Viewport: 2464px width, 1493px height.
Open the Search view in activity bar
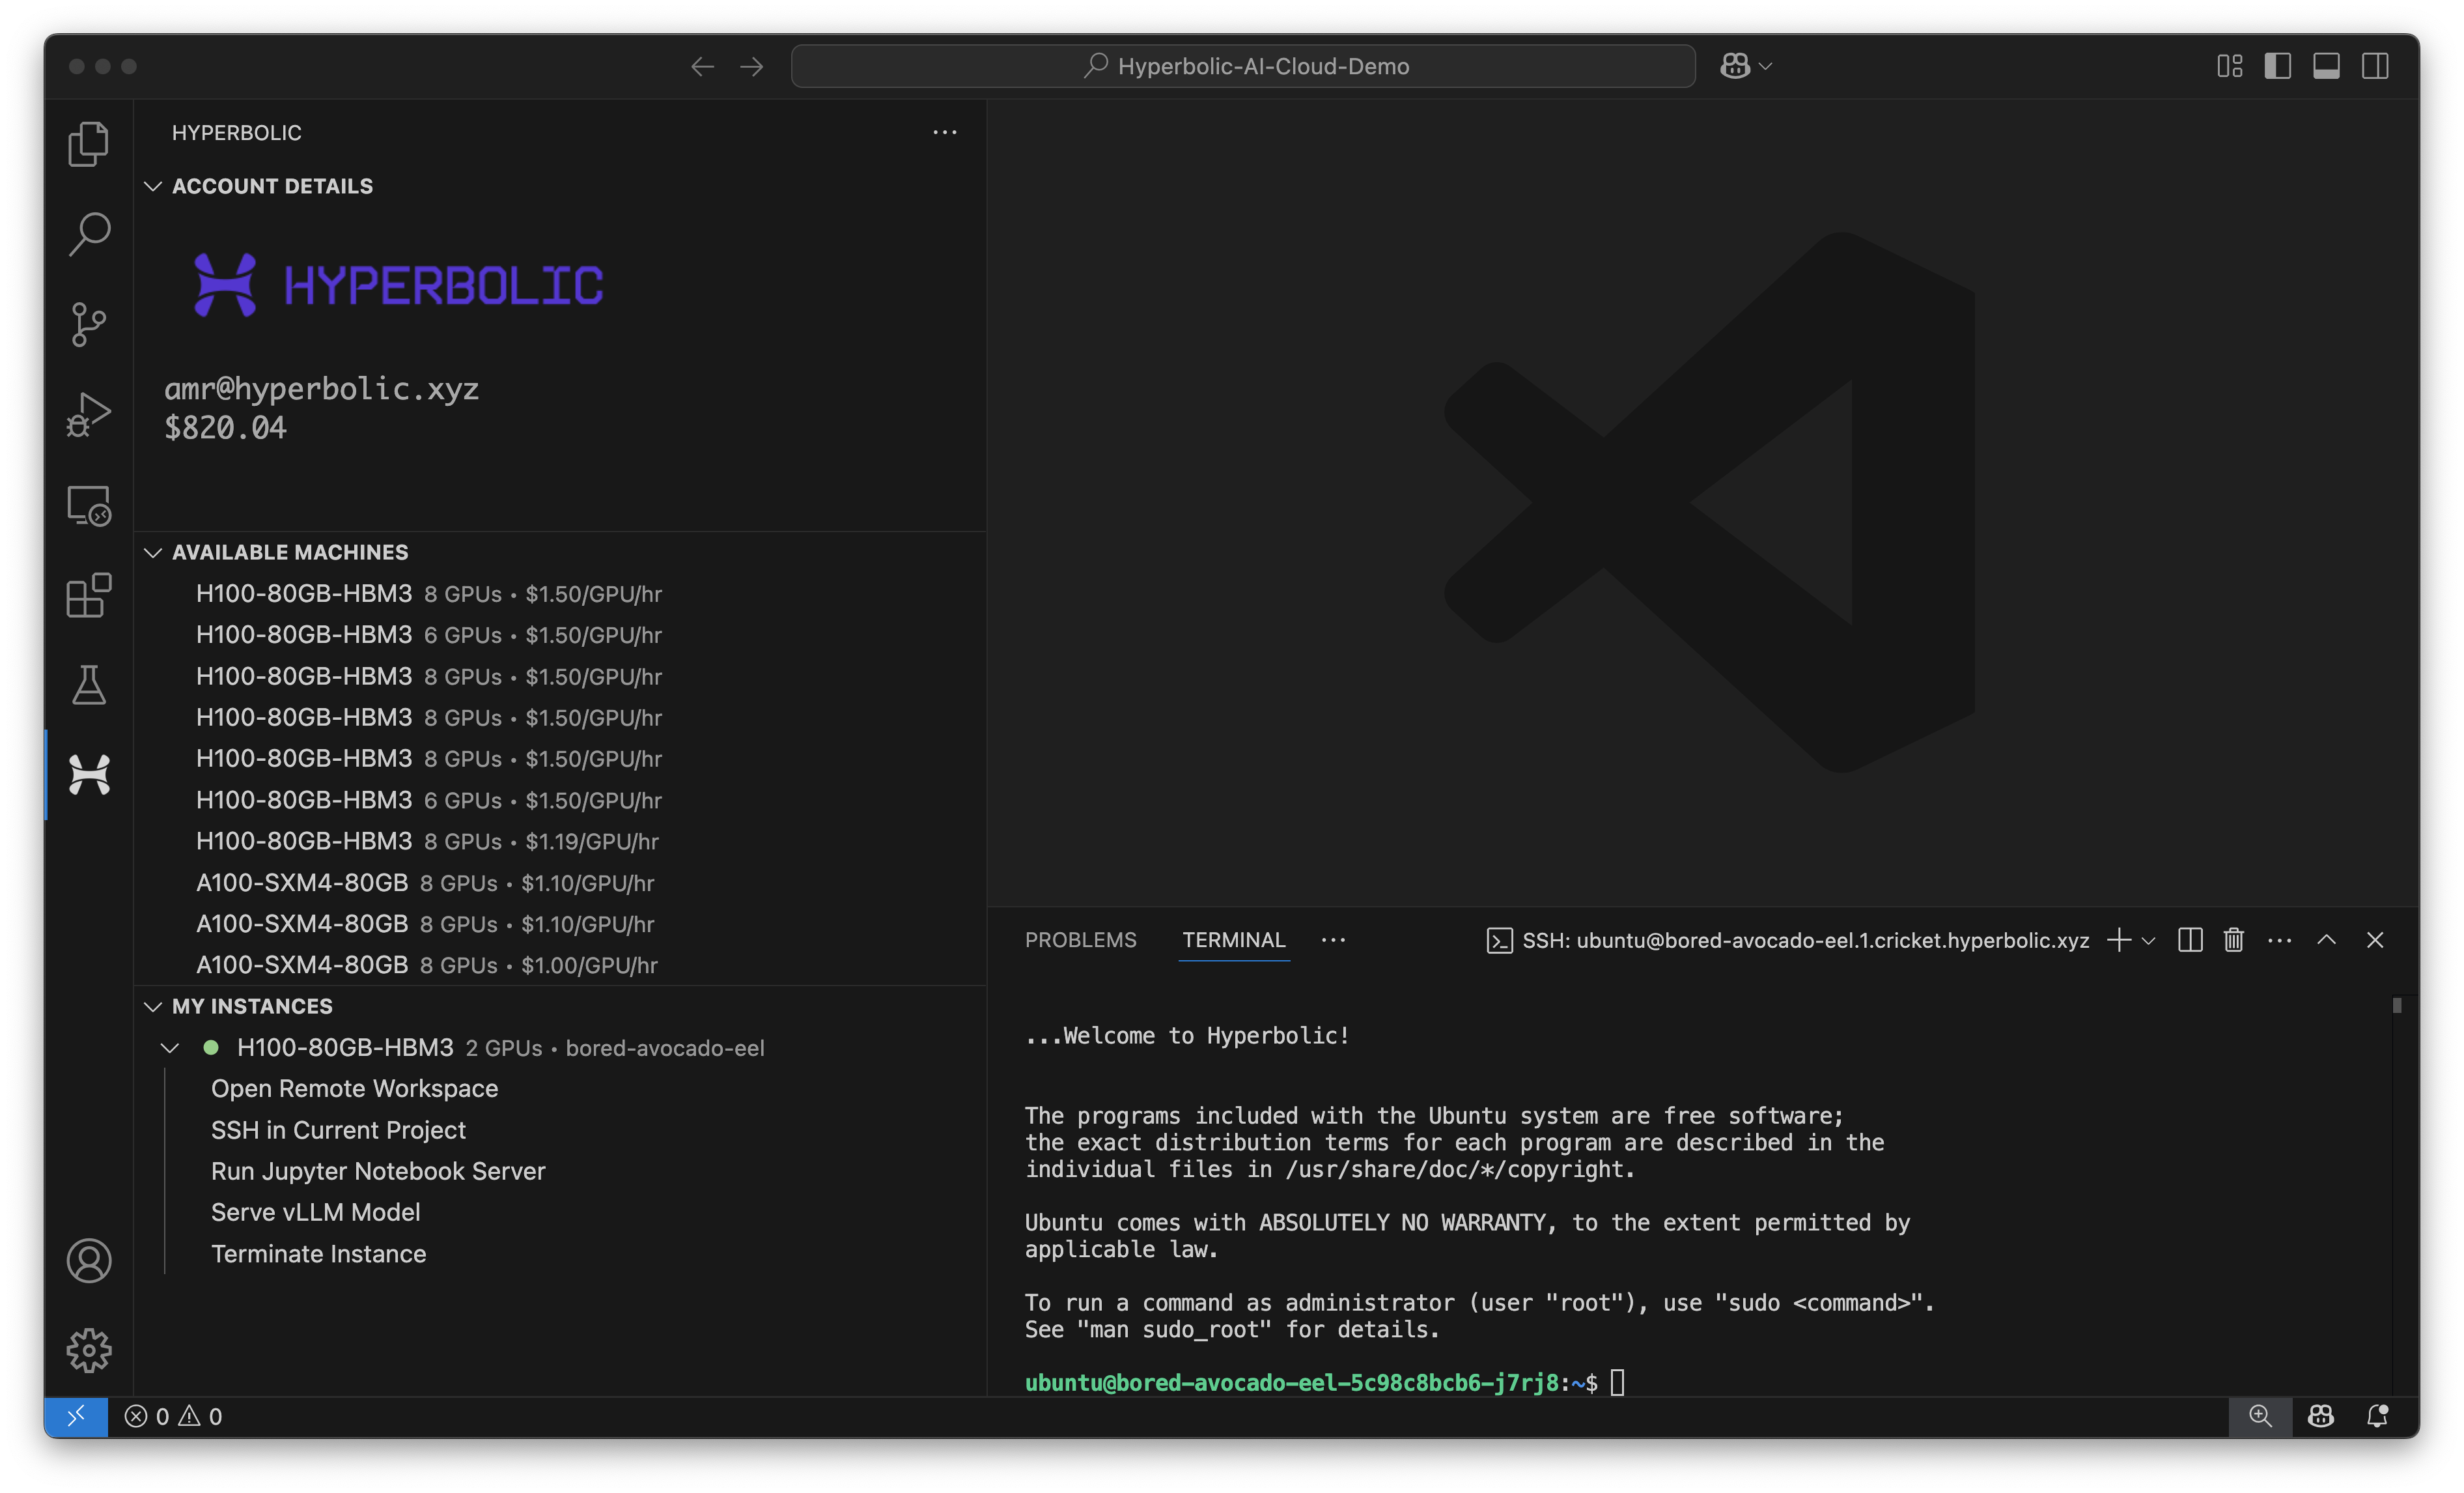pyautogui.click(x=89, y=234)
